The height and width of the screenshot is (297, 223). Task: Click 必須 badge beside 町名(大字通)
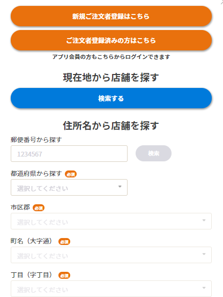pos(64,242)
